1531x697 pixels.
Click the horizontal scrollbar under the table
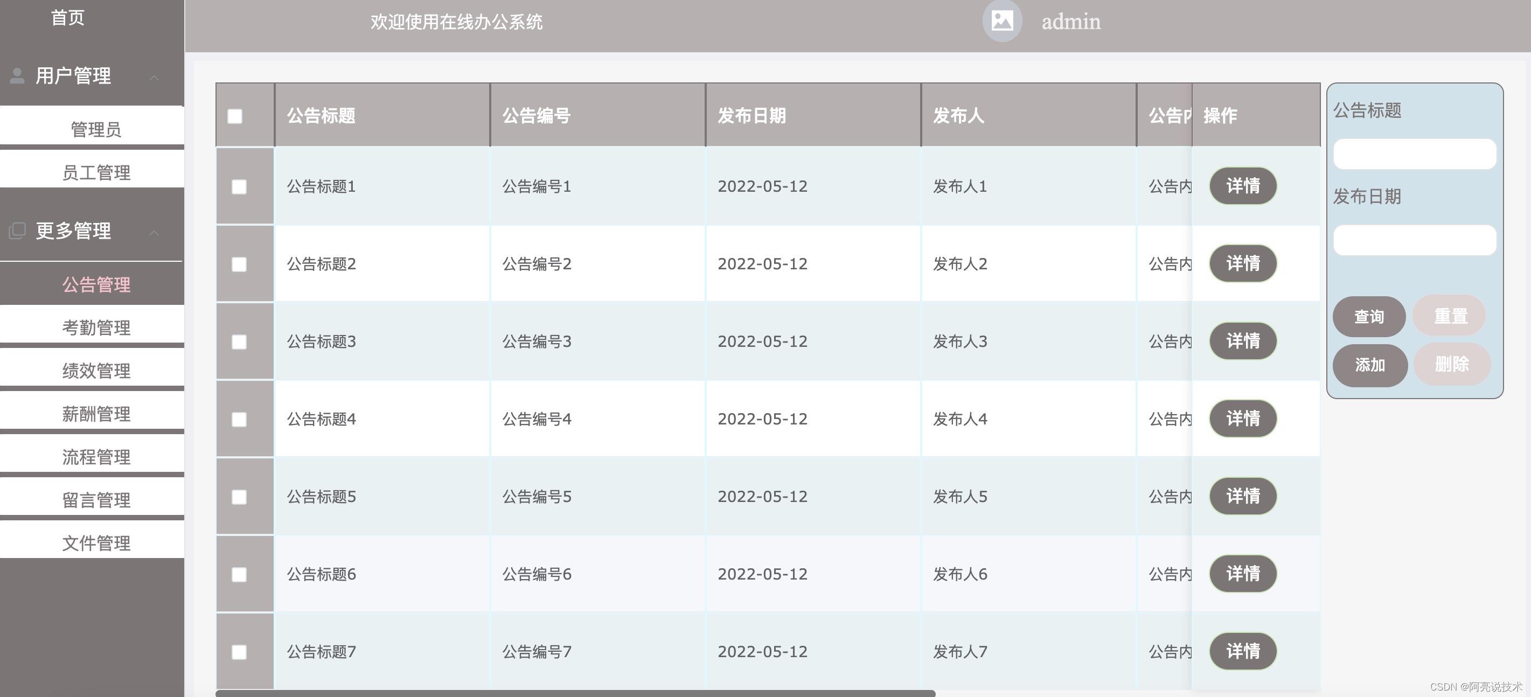point(575,693)
